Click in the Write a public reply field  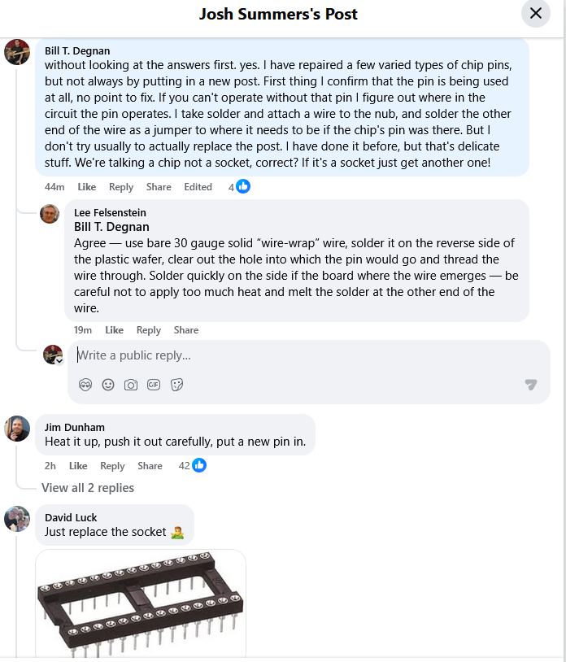click(301, 355)
